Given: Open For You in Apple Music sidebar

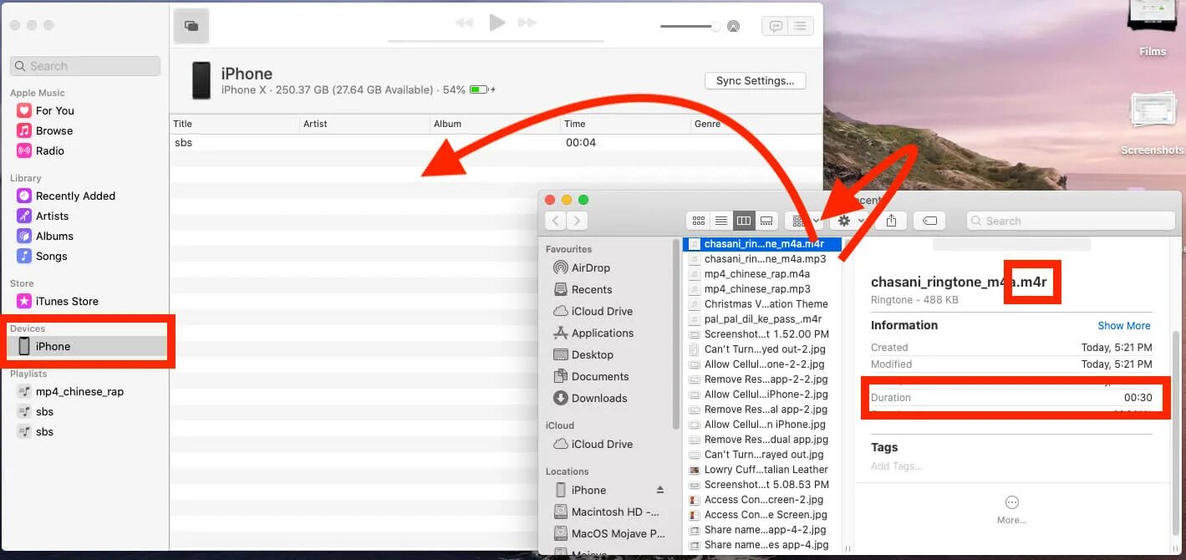Looking at the screenshot, I should [x=54, y=110].
